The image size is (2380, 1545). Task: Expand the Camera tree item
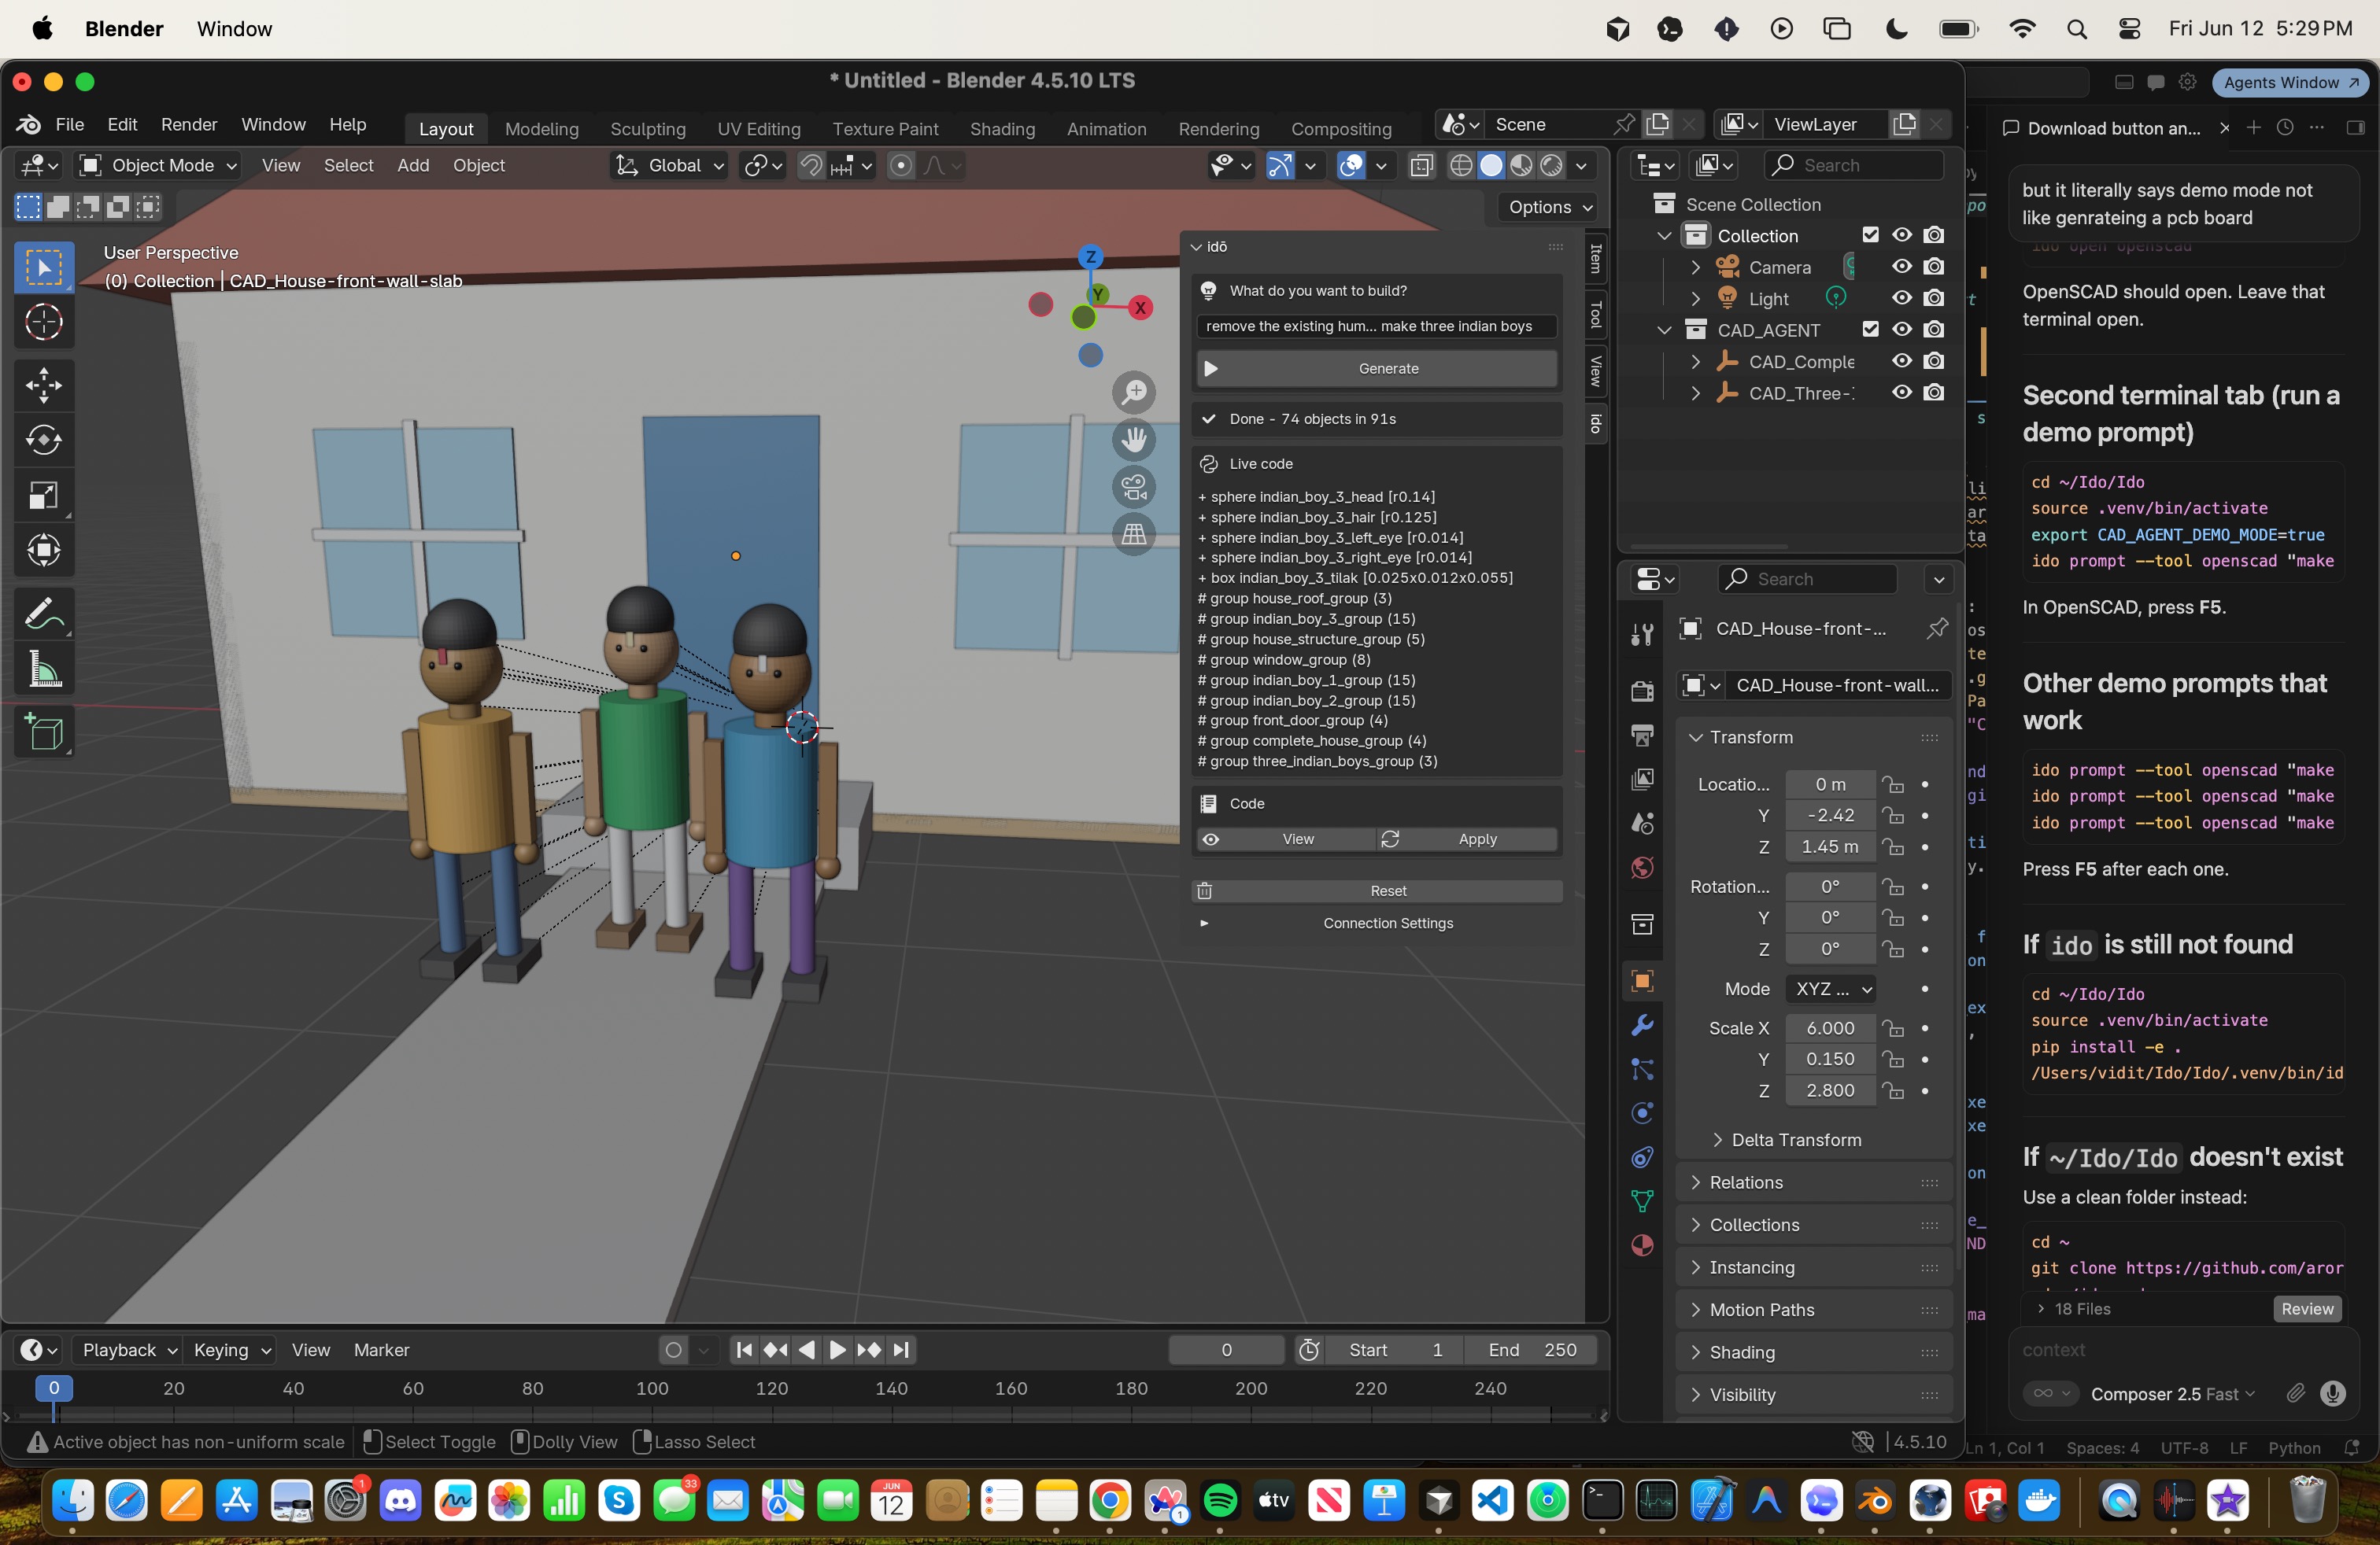1695,267
